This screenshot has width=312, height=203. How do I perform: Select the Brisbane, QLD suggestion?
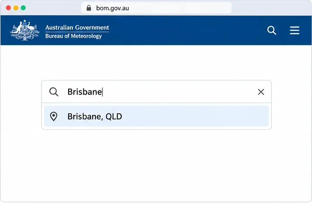pyautogui.click(x=156, y=116)
